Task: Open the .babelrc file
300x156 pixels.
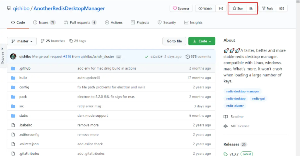Action: [x=26, y=125]
